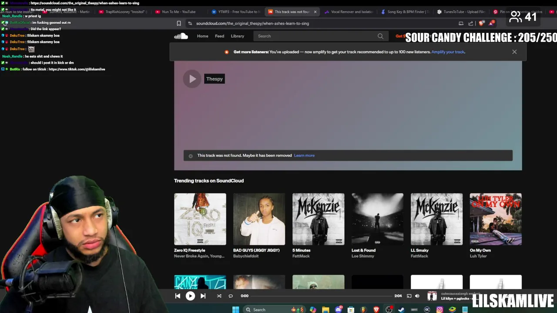Click the search magnifier icon in SoundCloud
Image resolution: width=557 pixels, height=313 pixels.
pos(380,36)
